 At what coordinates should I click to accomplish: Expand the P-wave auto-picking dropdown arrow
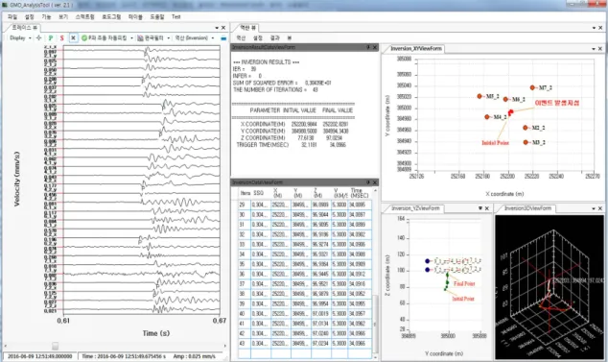[131, 38]
